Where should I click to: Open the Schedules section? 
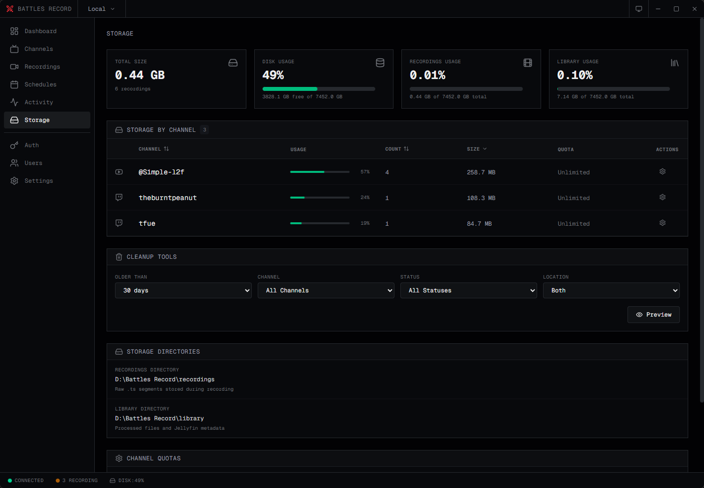[x=40, y=84]
